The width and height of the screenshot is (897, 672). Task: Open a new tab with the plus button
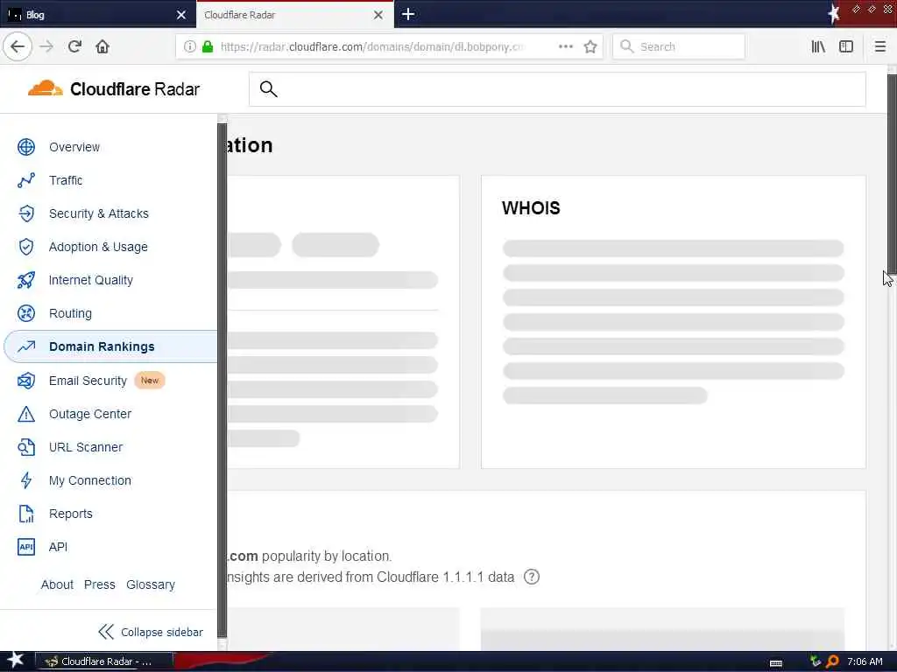408,14
